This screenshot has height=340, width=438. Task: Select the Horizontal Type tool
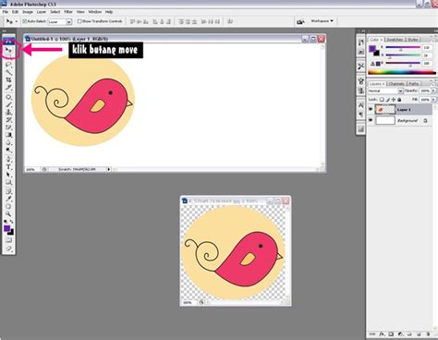(9, 167)
